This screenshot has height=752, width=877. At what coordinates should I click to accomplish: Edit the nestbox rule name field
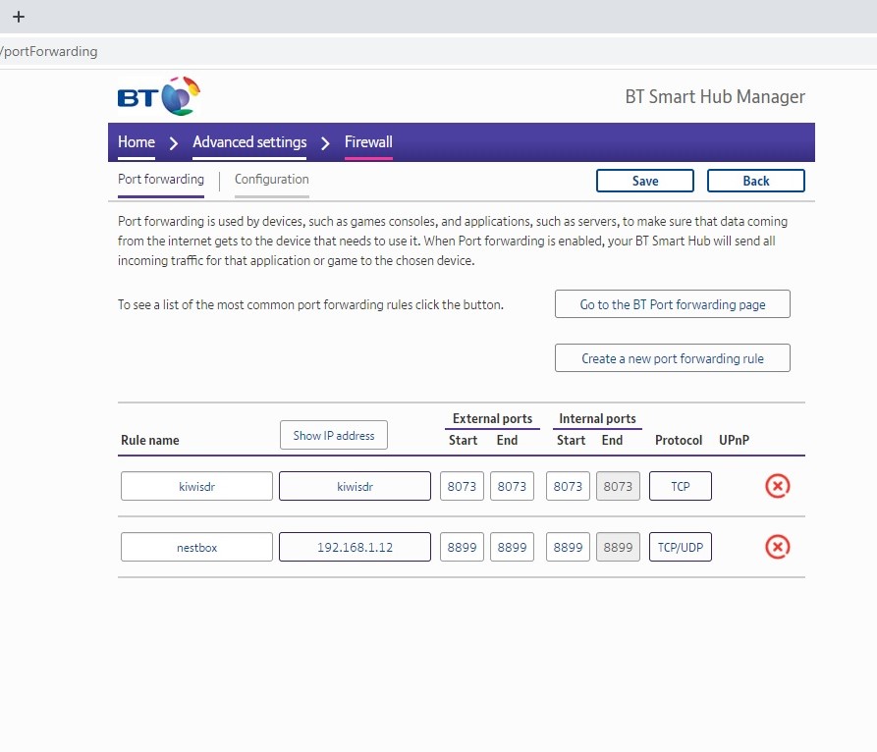[196, 547]
